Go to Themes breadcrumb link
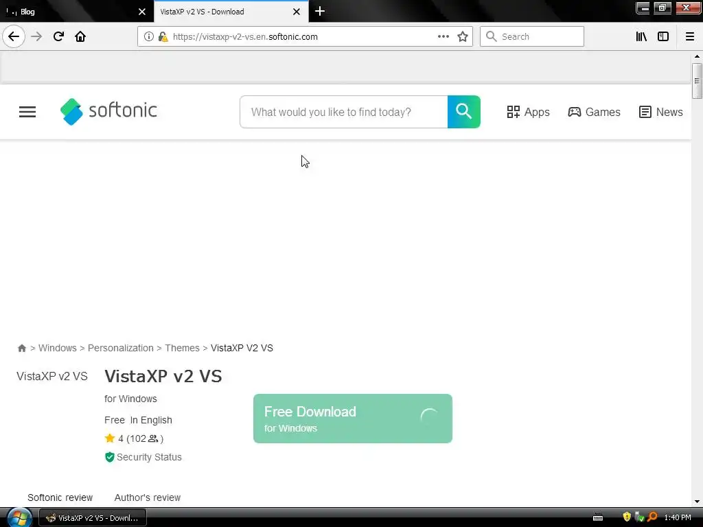 [182, 348]
